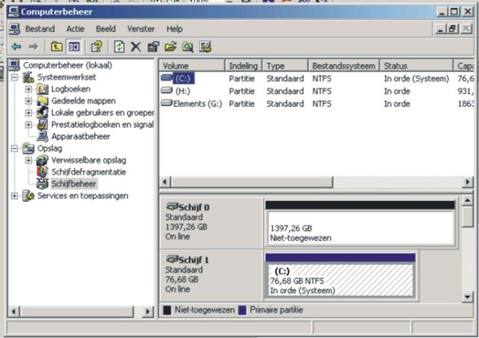Toggle the console tree pane icon
The image size is (479, 338).
pyautogui.click(x=74, y=47)
